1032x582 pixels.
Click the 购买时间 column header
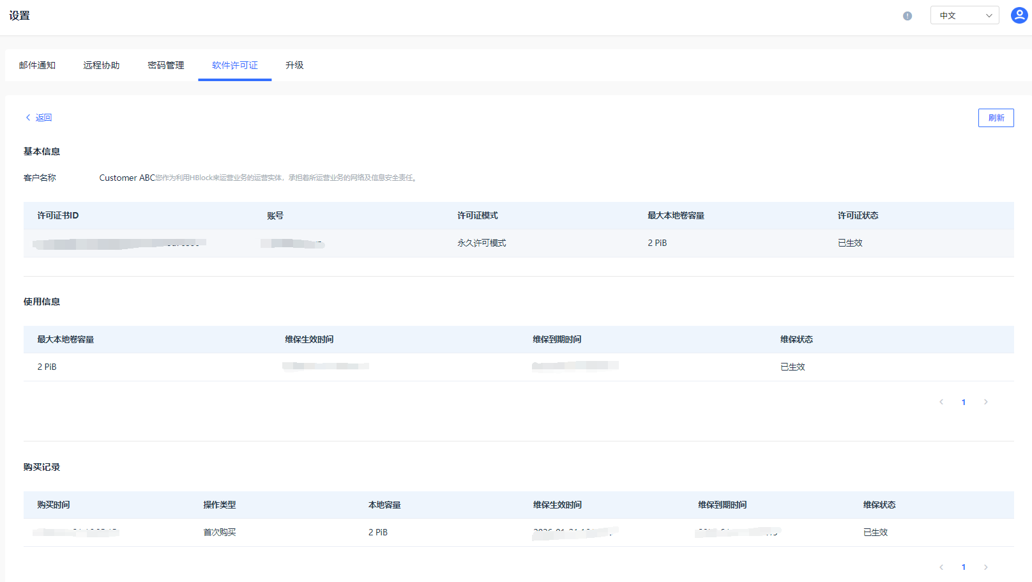pyautogui.click(x=54, y=505)
